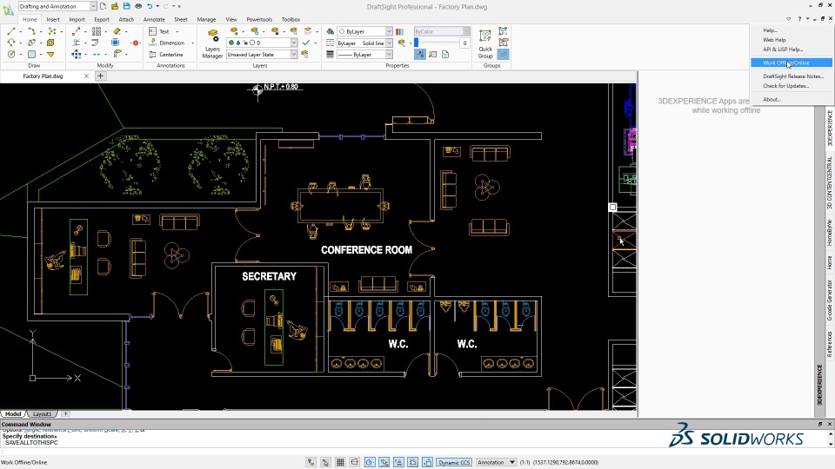Switch to the Annotate ribbon tab
This screenshot has height=469, width=835.
154,19
